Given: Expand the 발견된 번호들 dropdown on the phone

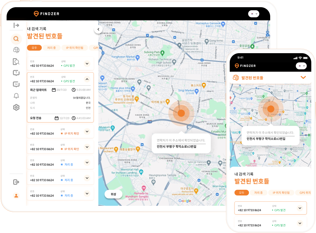Looking at the screenshot, I should point(303,78).
